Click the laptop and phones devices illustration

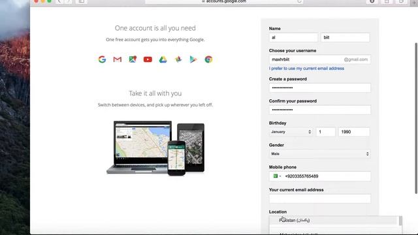pos(155,148)
